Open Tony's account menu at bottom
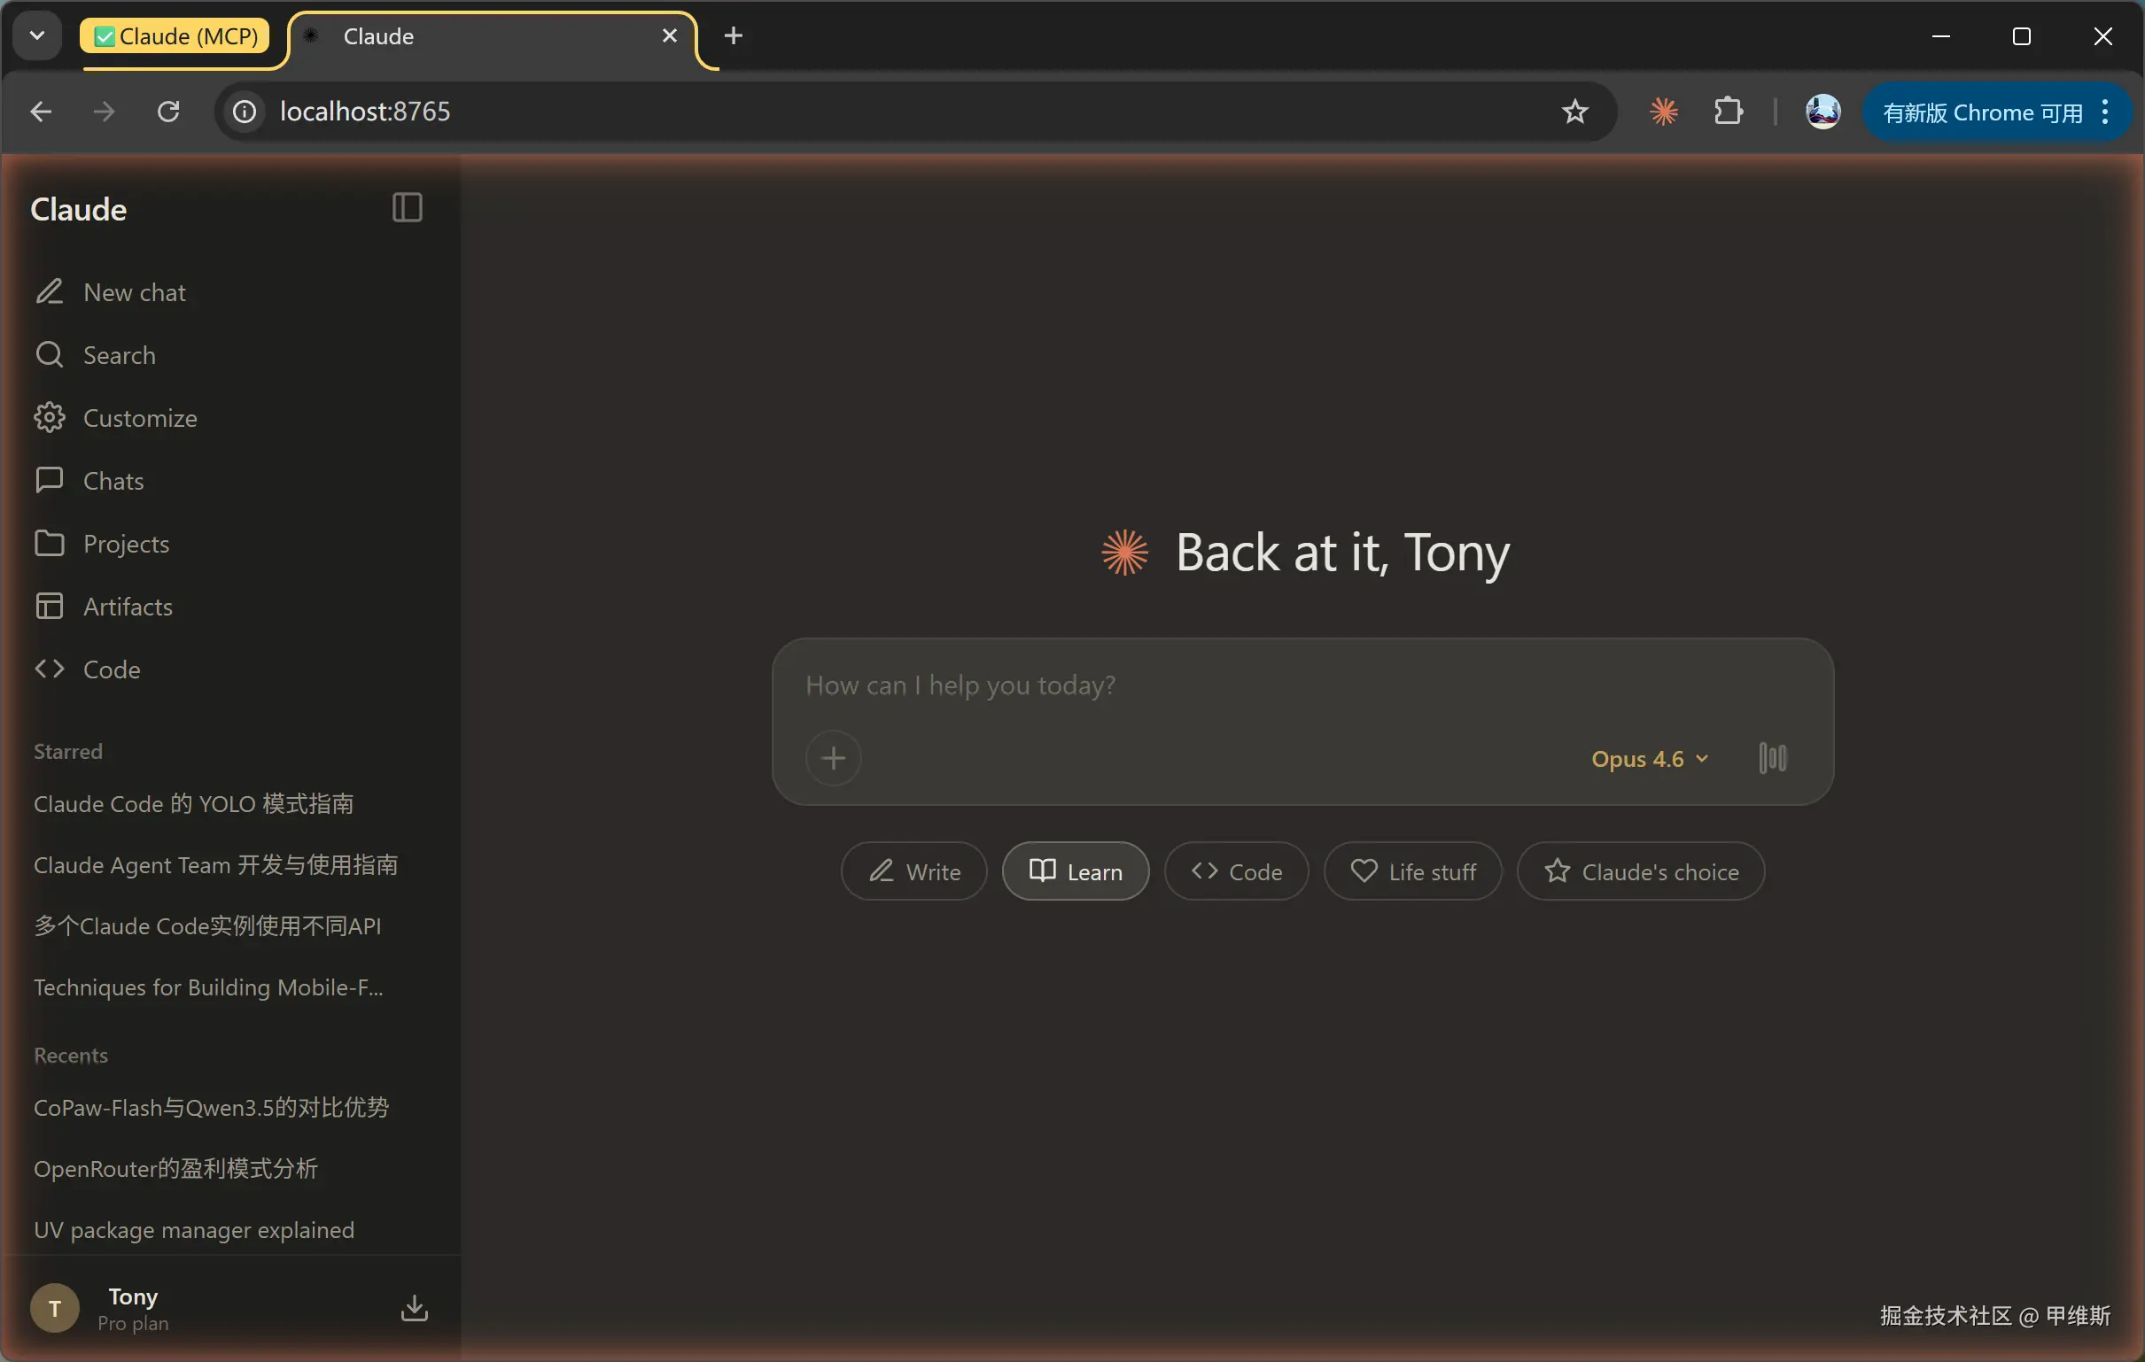The width and height of the screenshot is (2145, 1362). click(x=134, y=1307)
